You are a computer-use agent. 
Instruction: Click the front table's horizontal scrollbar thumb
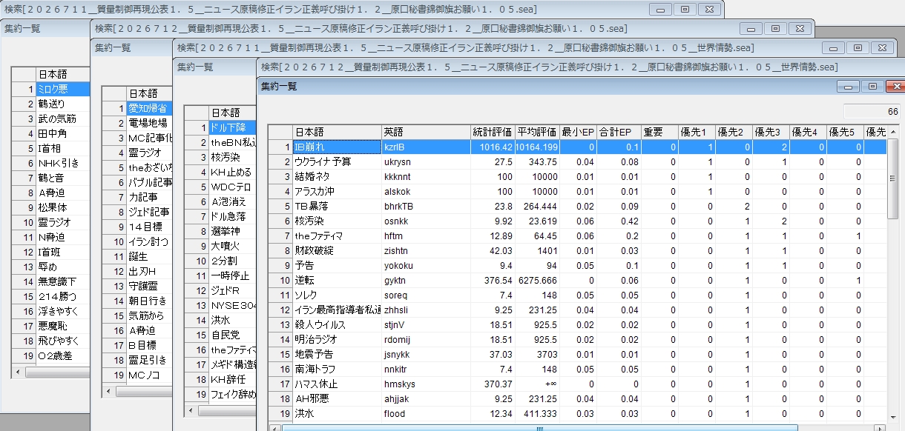coord(539,427)
